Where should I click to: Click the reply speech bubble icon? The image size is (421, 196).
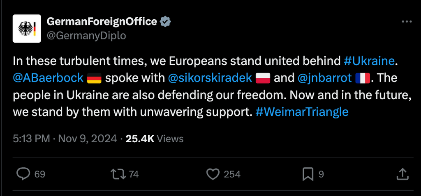click(x=23, y=174)
